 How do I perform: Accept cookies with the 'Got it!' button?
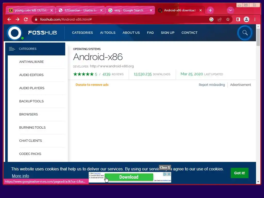point(240,173)
